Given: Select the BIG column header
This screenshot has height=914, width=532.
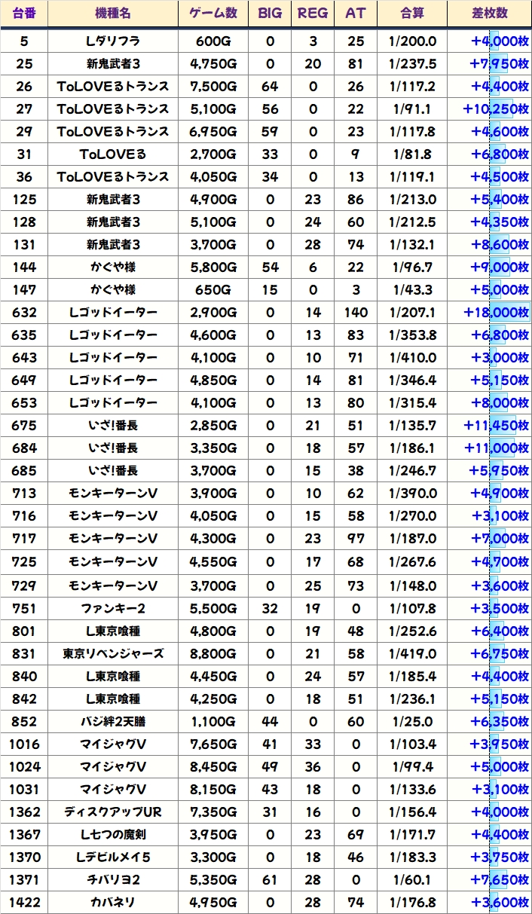Looking at the screenshot, I should tap(270, 14).
